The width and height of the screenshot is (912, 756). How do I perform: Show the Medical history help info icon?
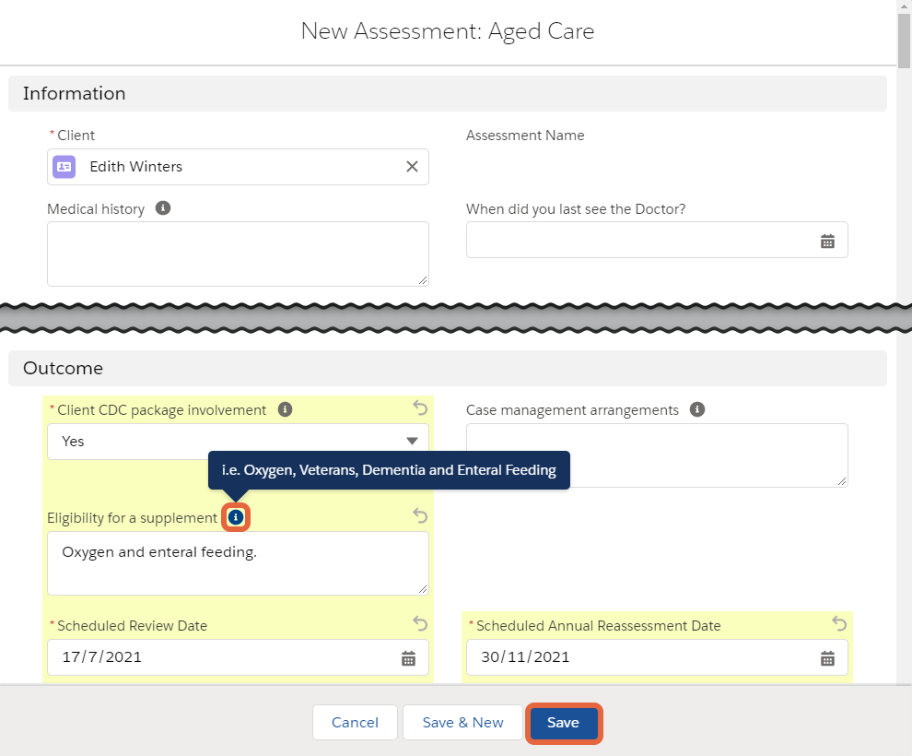point(163,208)
